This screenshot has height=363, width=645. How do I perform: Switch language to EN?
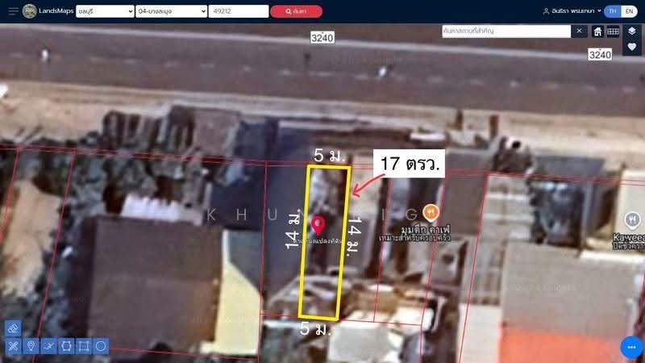coord(630,11)
